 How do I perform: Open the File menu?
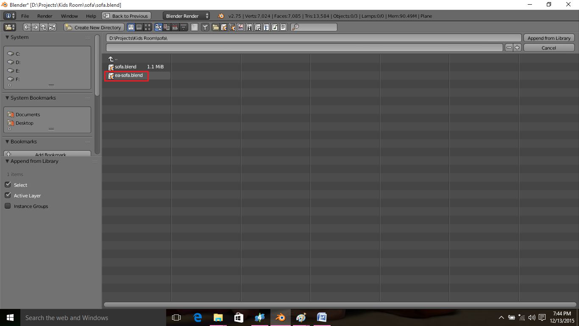(x=25, y=16)
